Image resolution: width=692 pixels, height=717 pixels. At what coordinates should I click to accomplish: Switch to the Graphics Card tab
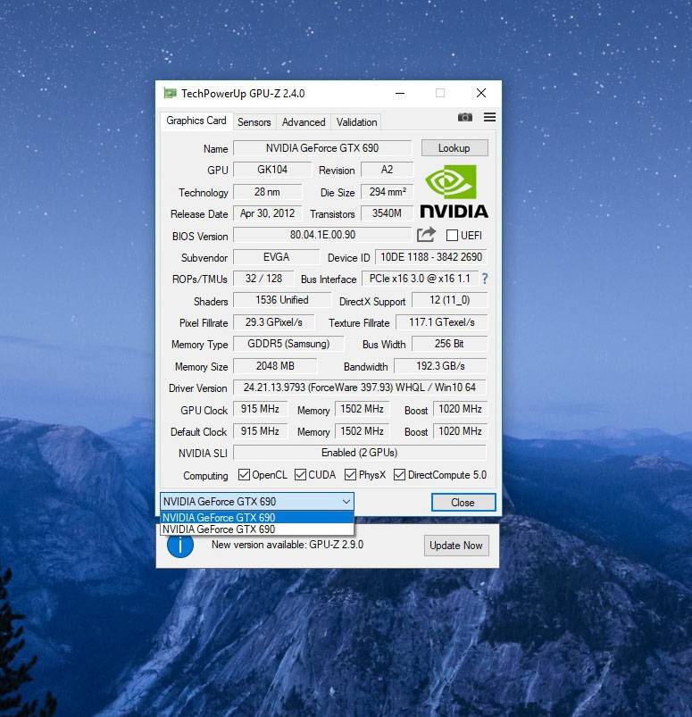pyautogui.click(x=196, y=121)
